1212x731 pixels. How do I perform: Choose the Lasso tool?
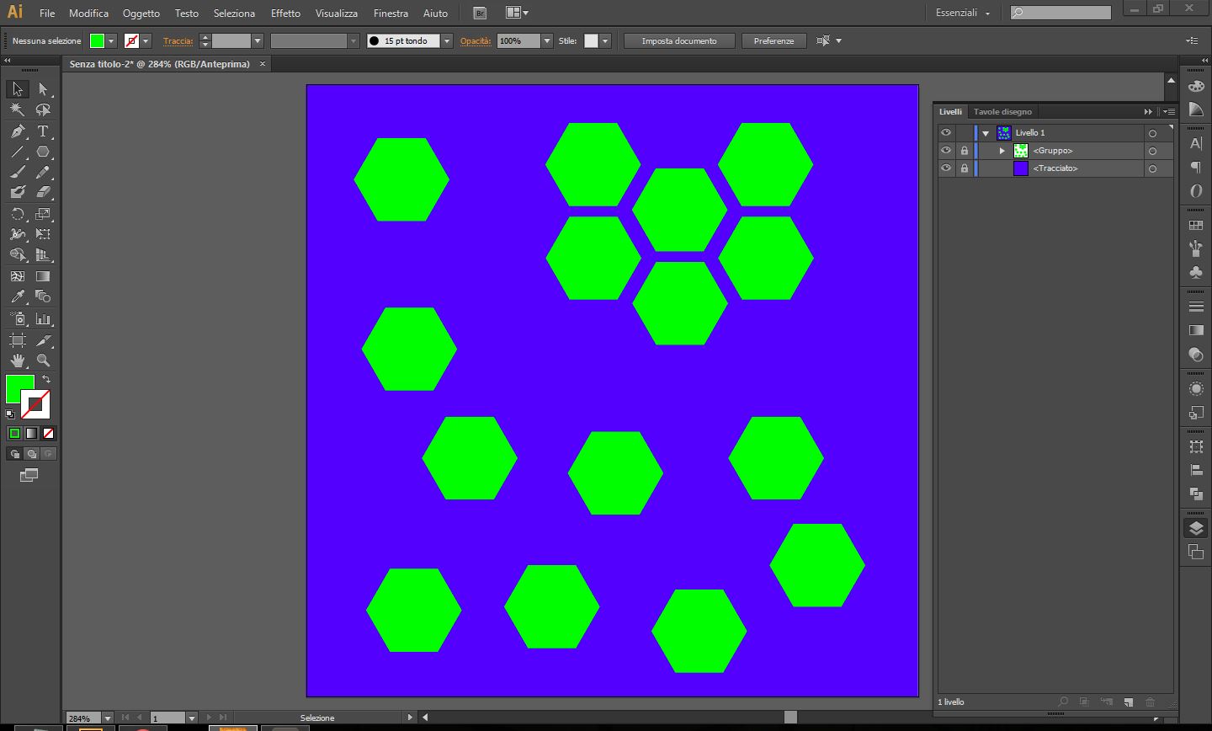click(43, 109)
